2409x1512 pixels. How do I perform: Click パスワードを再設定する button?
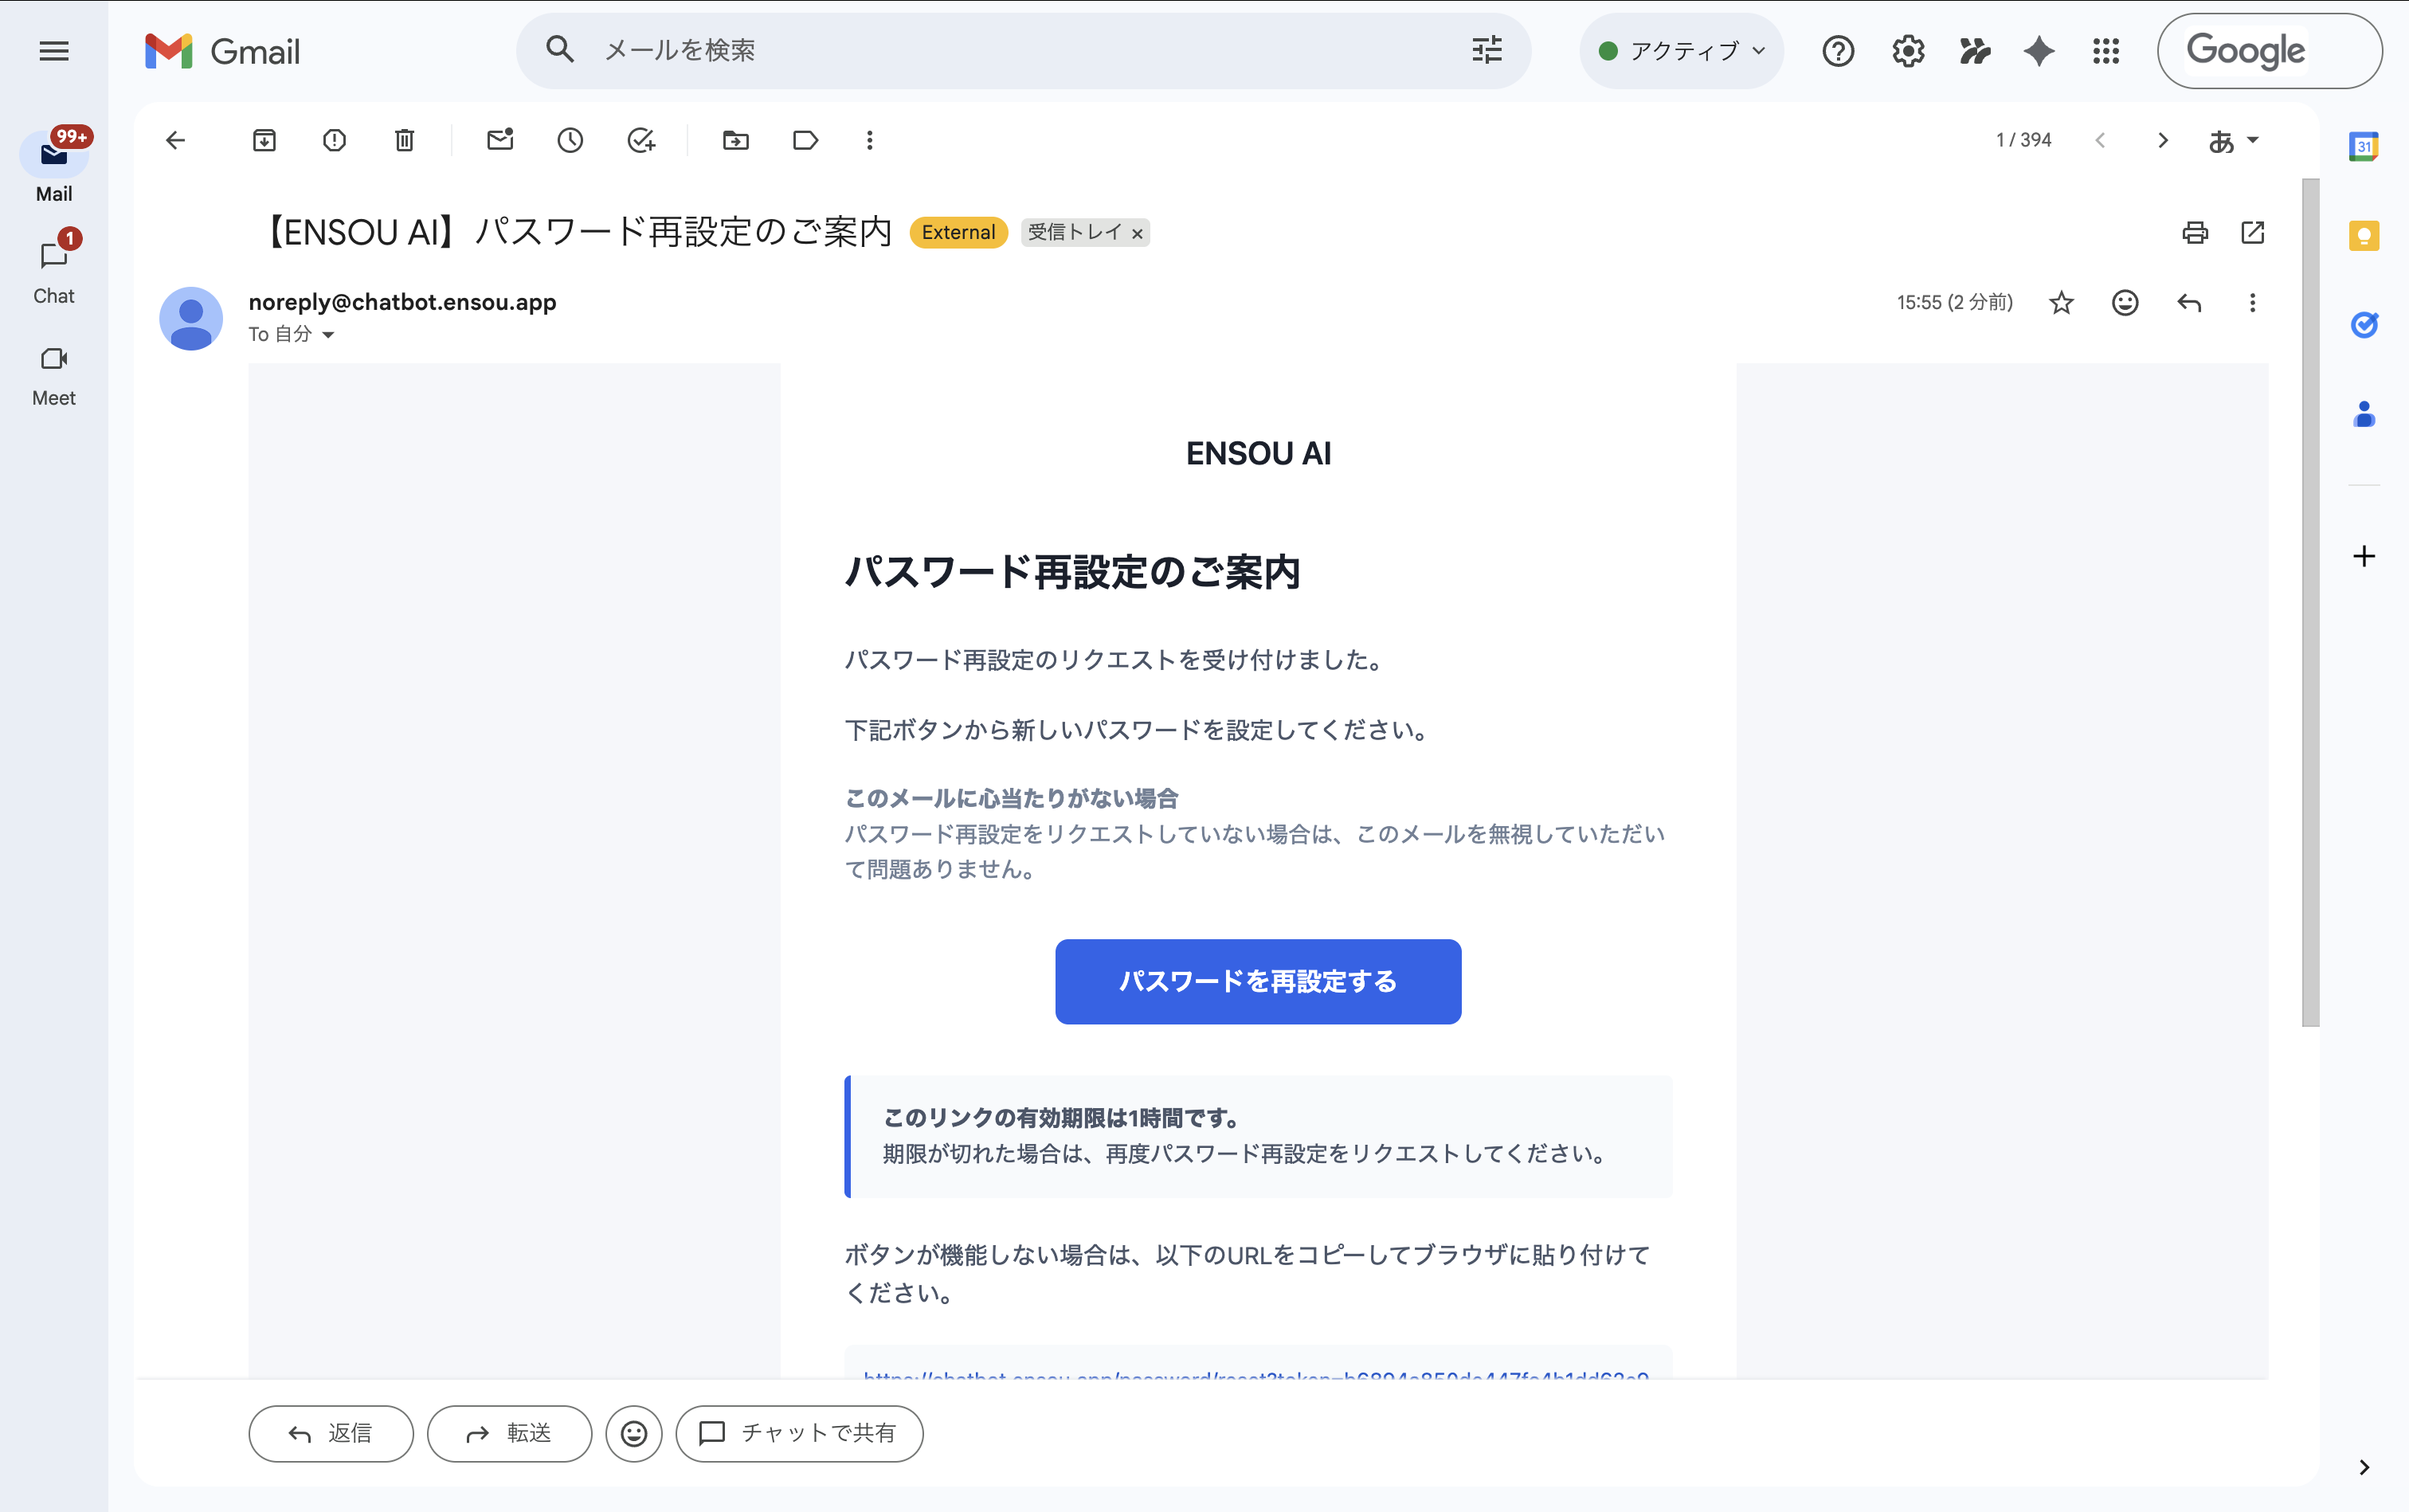pos(1258,981)
